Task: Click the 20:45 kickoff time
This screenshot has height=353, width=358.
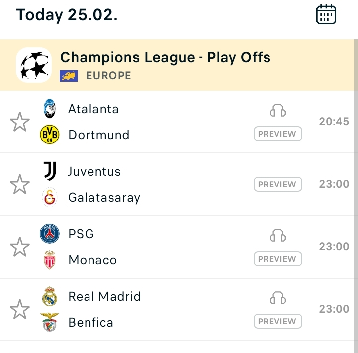Action: (334, 122)
